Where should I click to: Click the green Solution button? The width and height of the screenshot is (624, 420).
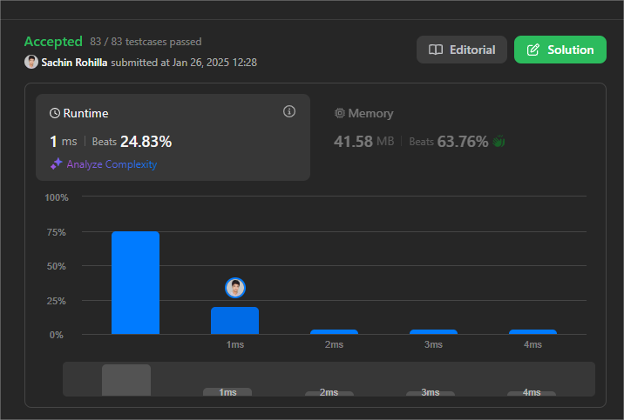click(x=560, y=50)
